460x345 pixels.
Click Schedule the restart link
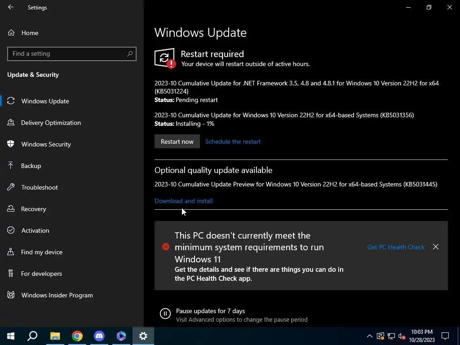click(x=233, y=142)
